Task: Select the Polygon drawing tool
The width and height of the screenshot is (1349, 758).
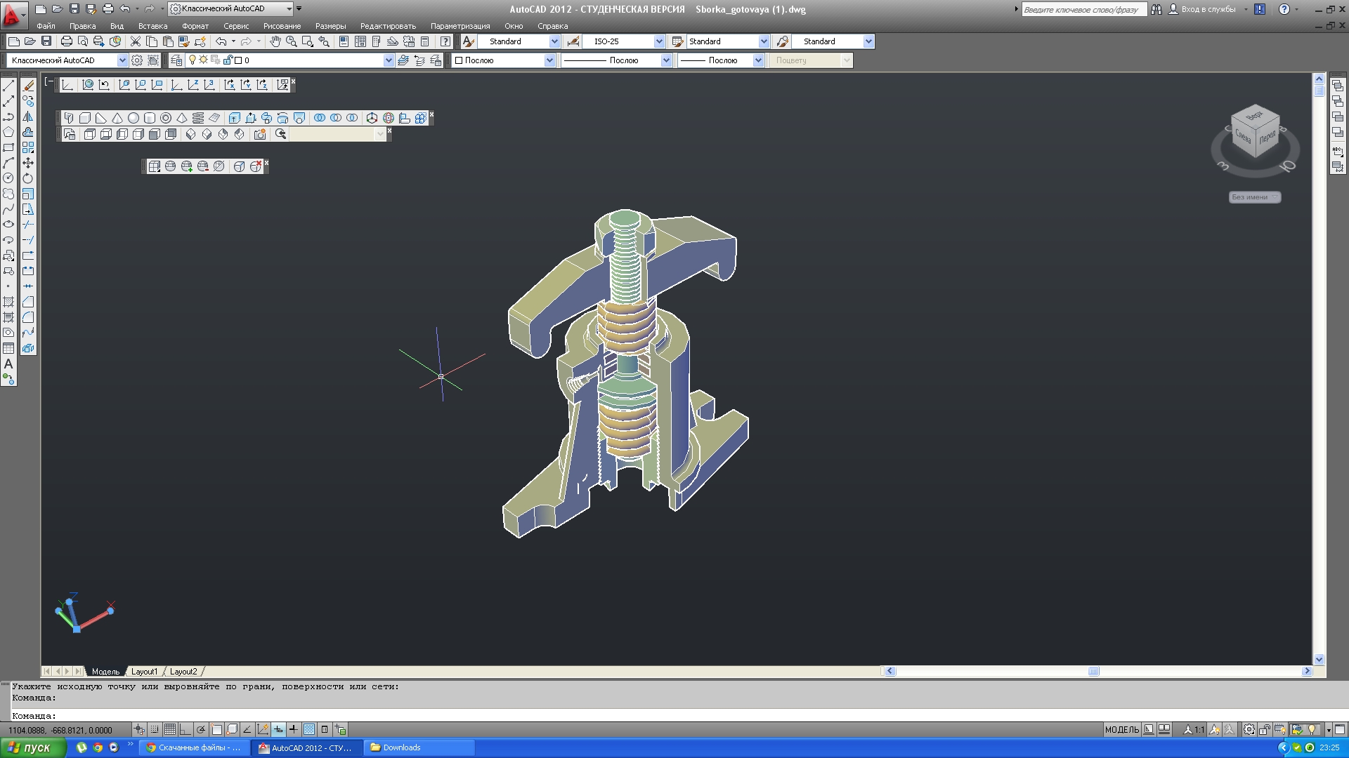Action: pyautogui.click(x=8, y=132)
